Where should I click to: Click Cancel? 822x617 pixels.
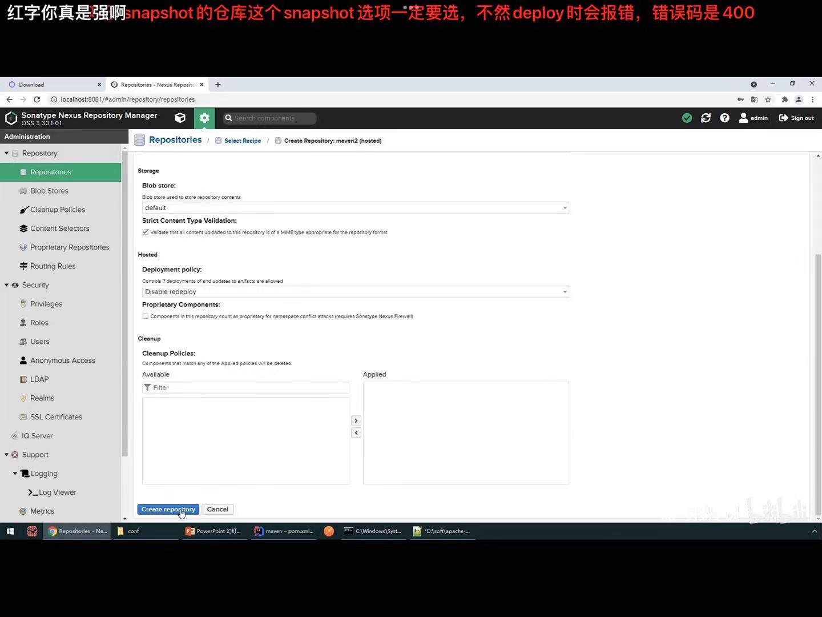point(217,510)
